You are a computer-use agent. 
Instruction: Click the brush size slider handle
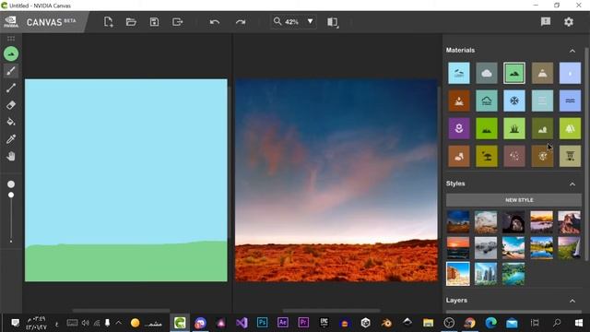point(11,195)
